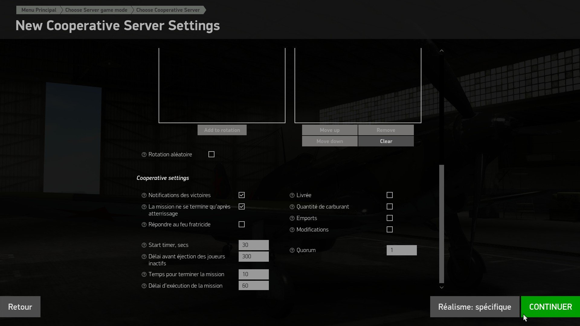Image resolution: width=580 pixels, height=326 pixels.
Task: Click help icon beside Rotation aléatoire
Action: [x=144, y=155]
